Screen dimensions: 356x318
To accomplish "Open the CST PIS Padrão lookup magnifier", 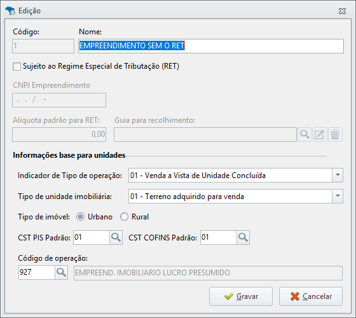I will pos(116,238).
